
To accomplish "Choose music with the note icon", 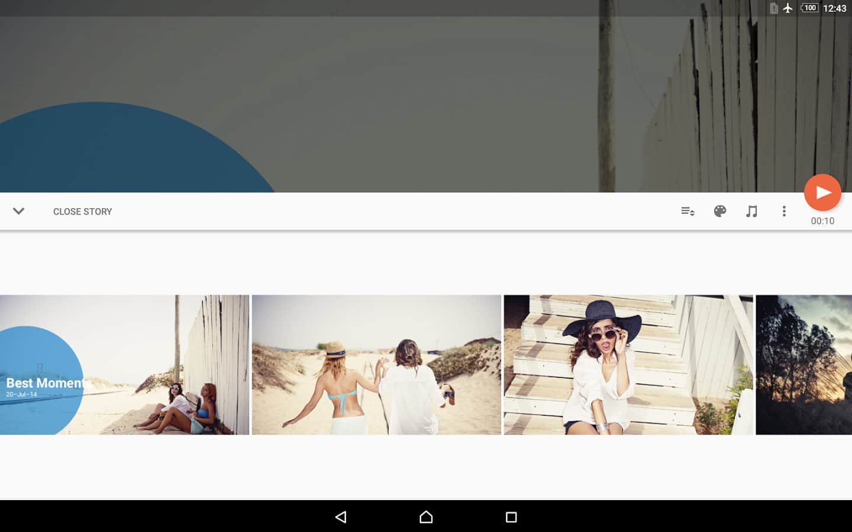I will (751, 211).
